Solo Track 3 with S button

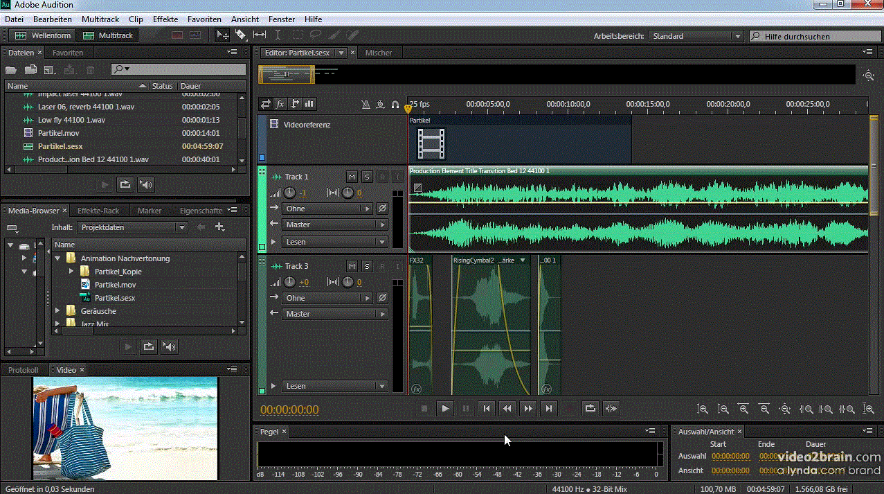point(367,266)
